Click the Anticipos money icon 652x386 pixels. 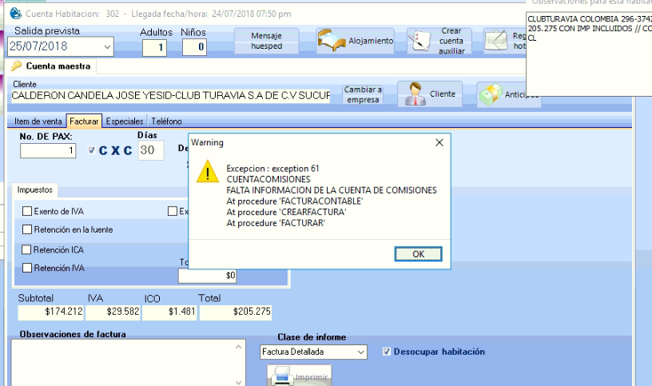coord(490,95)
